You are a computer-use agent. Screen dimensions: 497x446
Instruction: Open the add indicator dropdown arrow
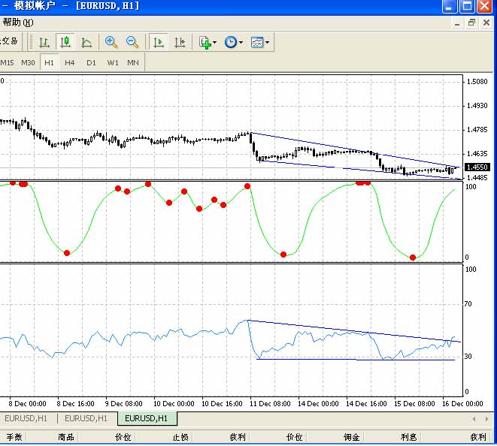215,42
